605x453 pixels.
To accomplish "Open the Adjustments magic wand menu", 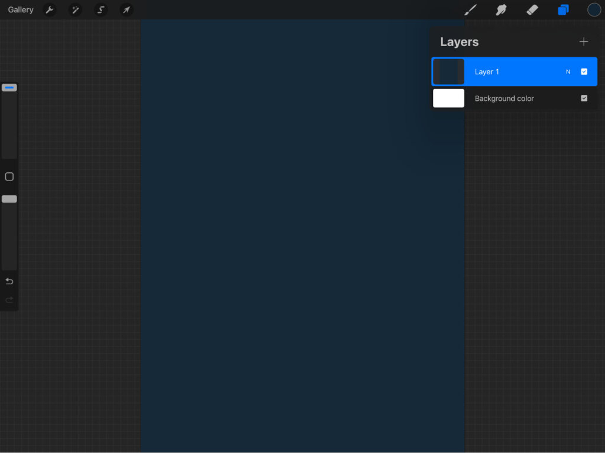I will pyautogui.click(x=75, y=10).
